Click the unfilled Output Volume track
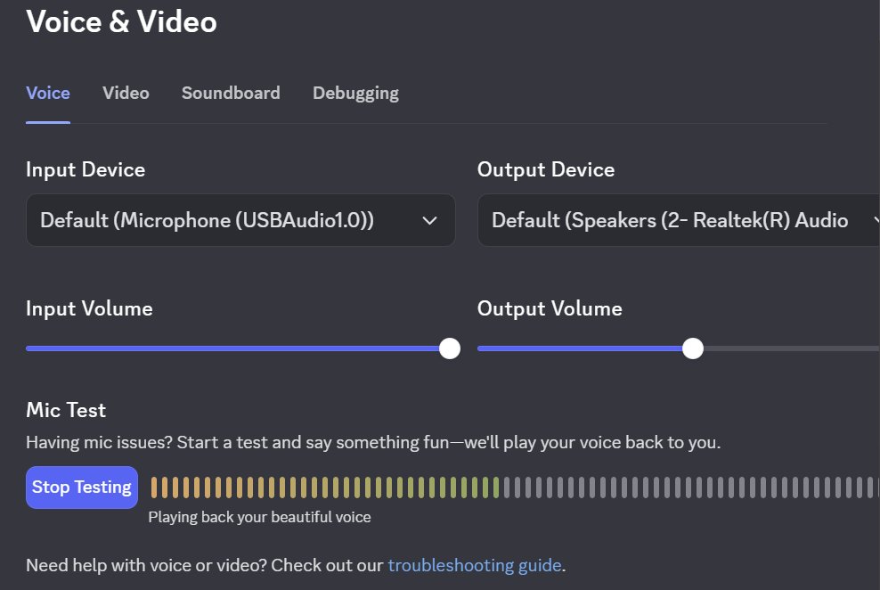The image size is (880, 590). [x=791, y=348]
